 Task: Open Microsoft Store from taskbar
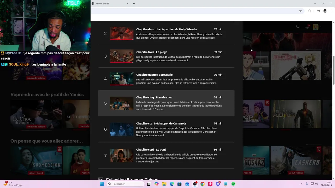point(179,184)
